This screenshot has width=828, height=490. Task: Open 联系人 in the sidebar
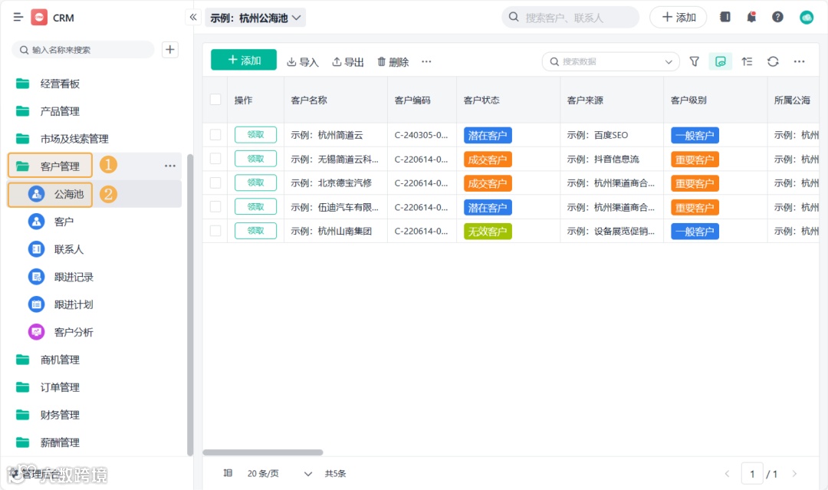pyautogui.click(x=94, y=249)
